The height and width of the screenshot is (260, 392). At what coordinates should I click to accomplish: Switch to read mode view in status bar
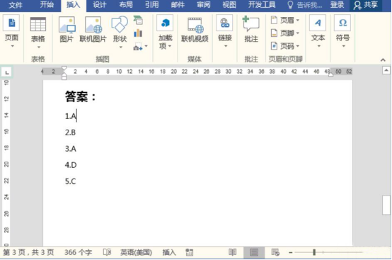pos(233,252)
